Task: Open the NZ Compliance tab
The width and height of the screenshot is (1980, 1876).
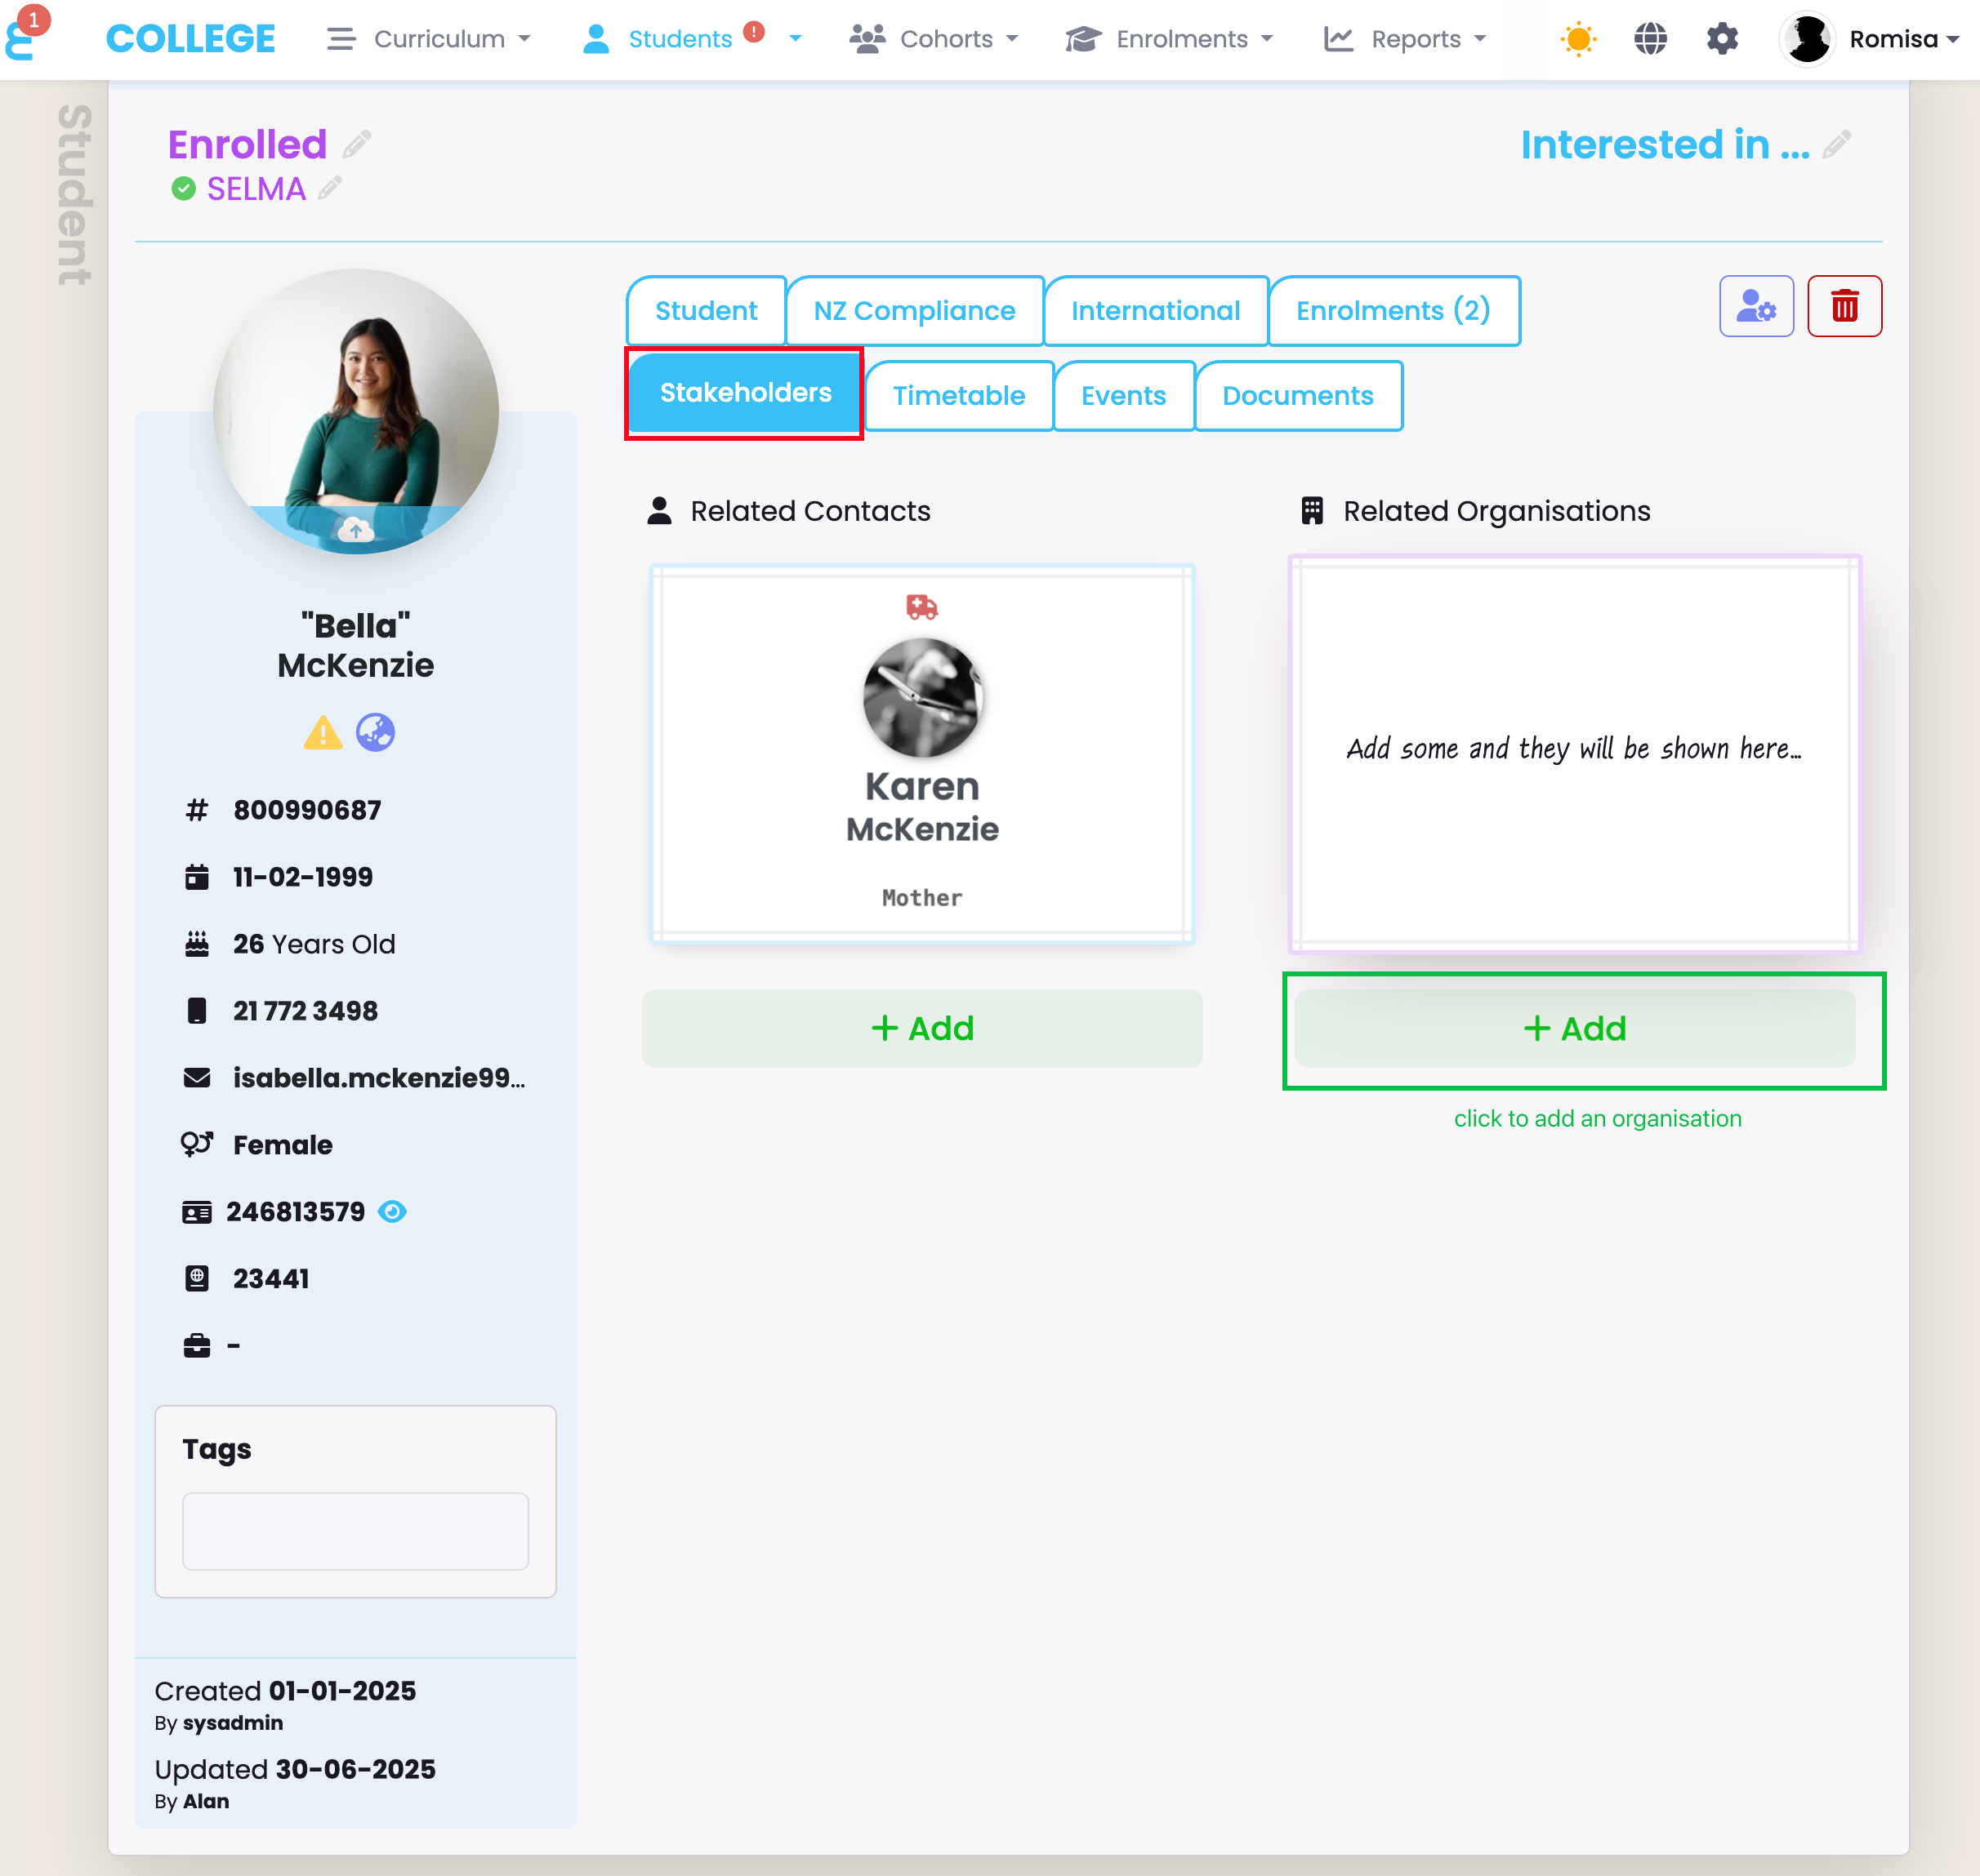Action: point(915,311)
